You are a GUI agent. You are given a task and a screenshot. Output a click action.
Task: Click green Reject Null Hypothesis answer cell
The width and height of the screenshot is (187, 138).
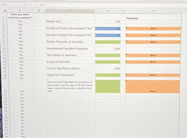pos(108,75)
